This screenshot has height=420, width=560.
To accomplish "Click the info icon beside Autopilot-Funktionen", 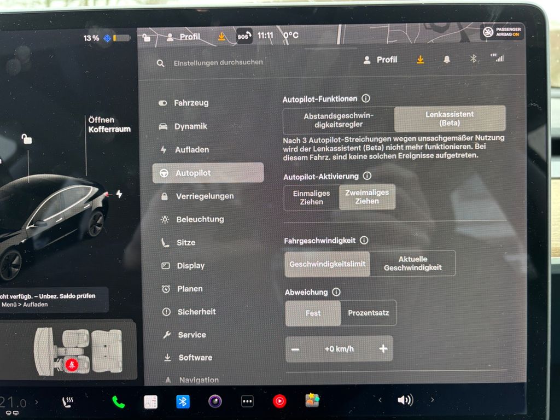I will [366, 98].
